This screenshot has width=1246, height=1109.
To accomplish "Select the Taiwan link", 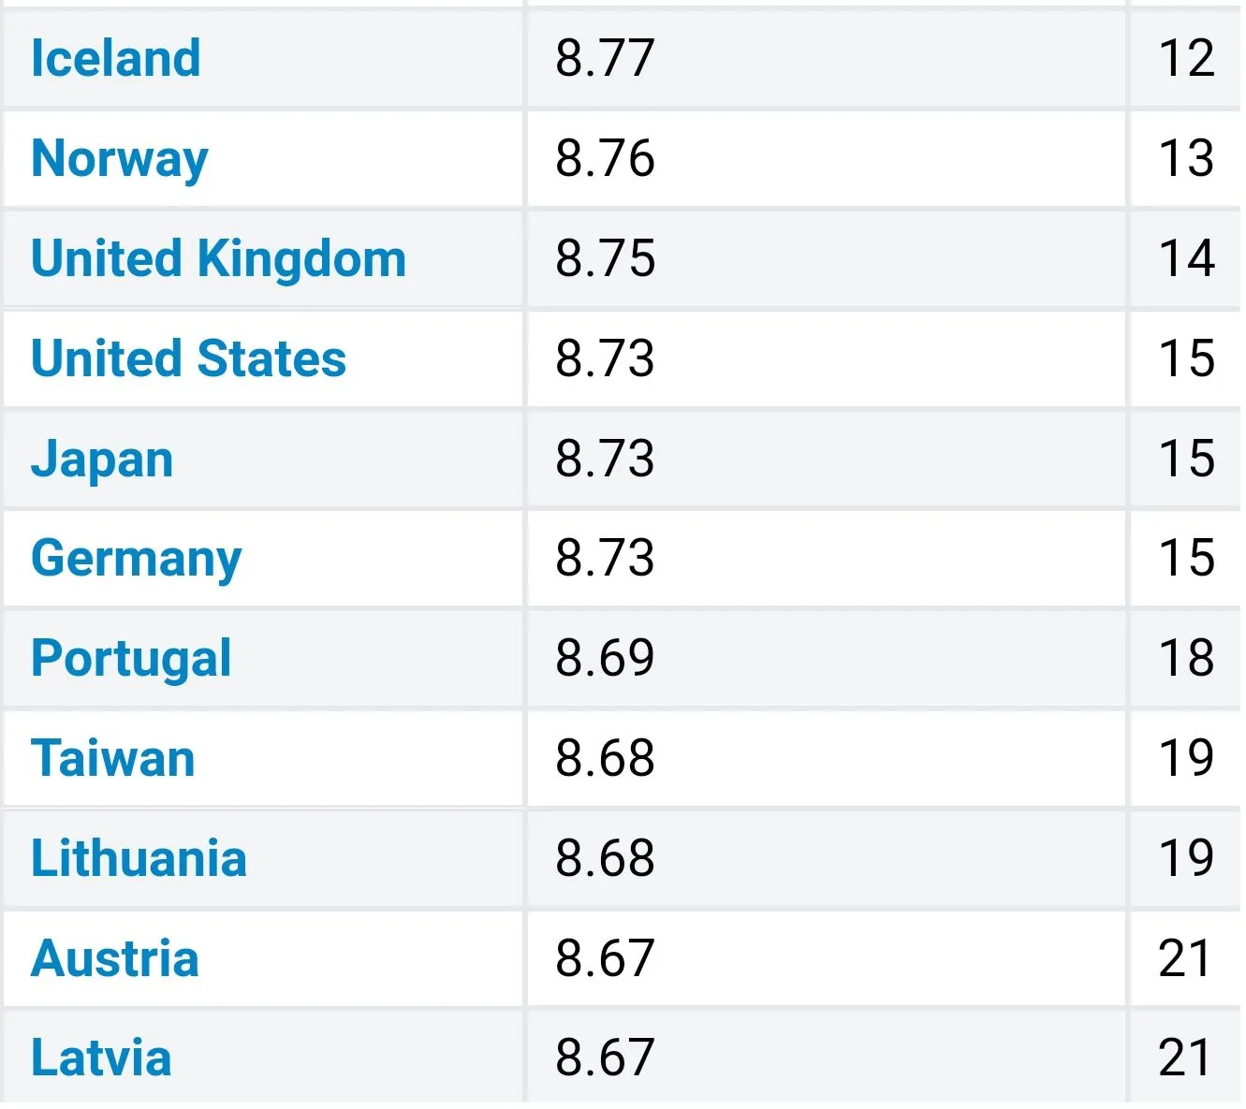I will pyautogui.click(x=113, y=758).
